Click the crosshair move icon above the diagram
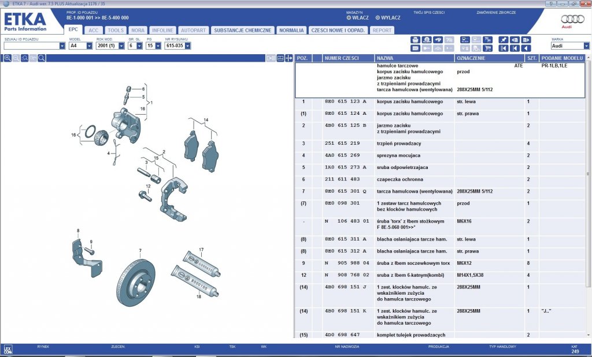592x357 pixels. tap(289, 58)
